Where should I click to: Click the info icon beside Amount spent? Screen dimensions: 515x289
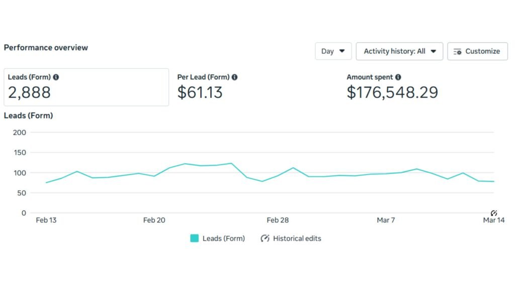click(398, 77)
